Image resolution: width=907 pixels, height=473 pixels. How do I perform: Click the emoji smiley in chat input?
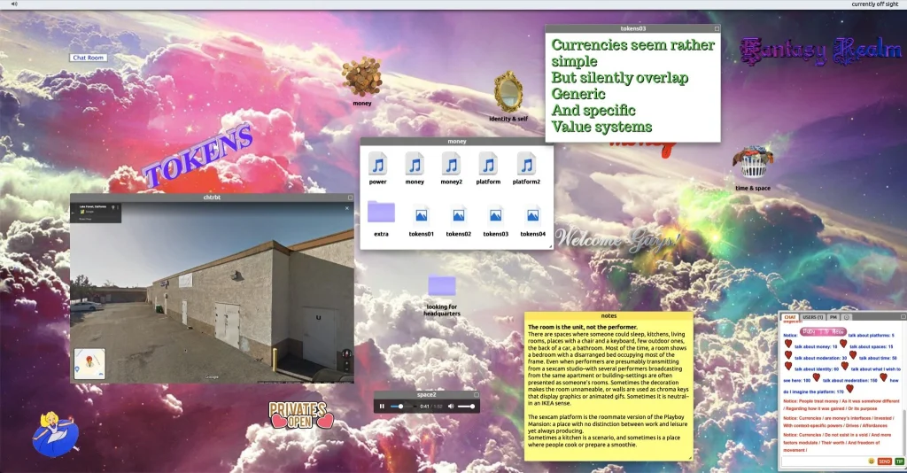coord(872,461)
